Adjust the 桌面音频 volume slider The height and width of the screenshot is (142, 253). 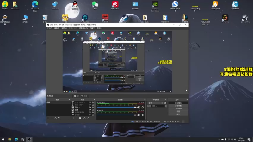pyautogui.click(x=117, y=115)
